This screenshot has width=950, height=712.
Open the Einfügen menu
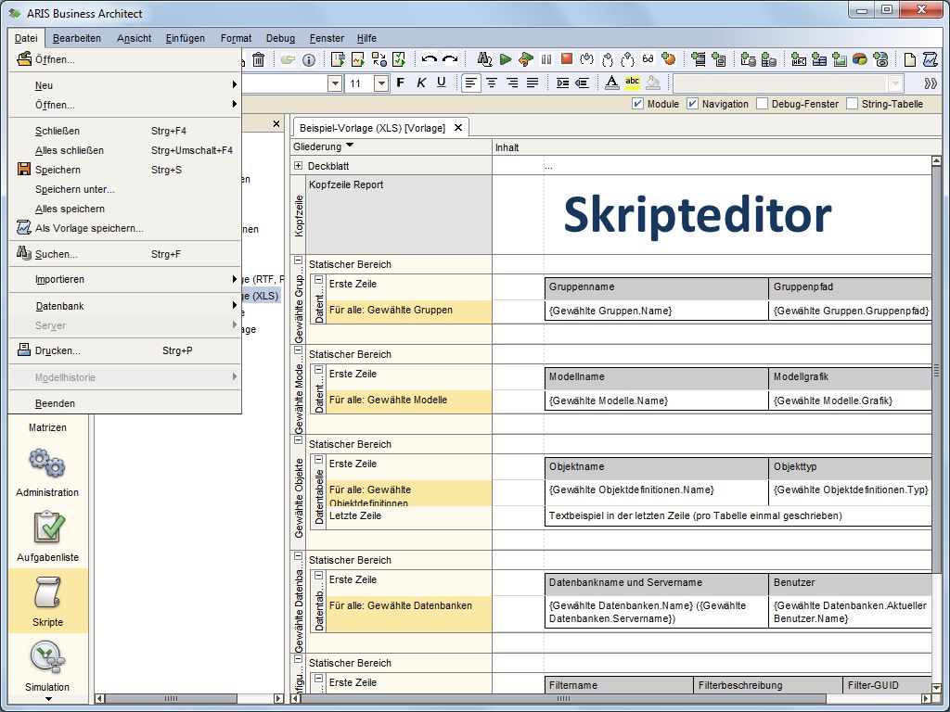click(x=185, y=38)
